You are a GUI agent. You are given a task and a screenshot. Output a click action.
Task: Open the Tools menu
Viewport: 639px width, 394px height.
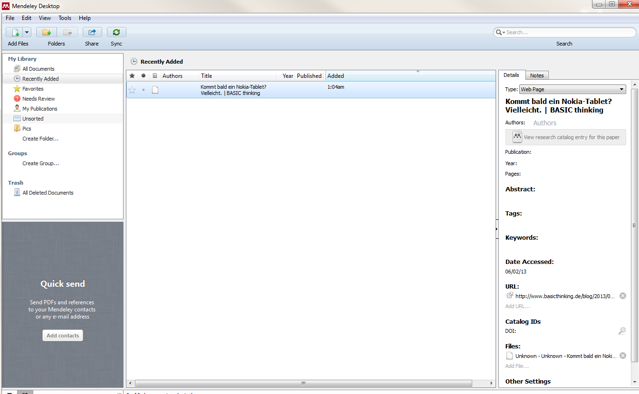(65, 18)
